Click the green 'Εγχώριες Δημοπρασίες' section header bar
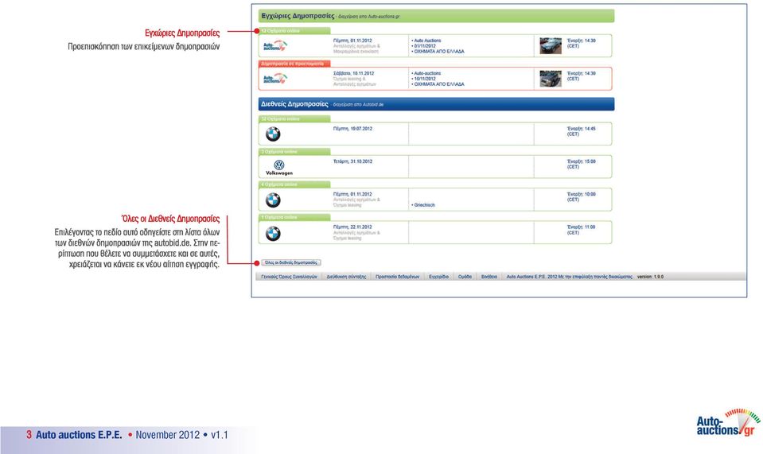763x454 pixels. (x=436, y=16)
